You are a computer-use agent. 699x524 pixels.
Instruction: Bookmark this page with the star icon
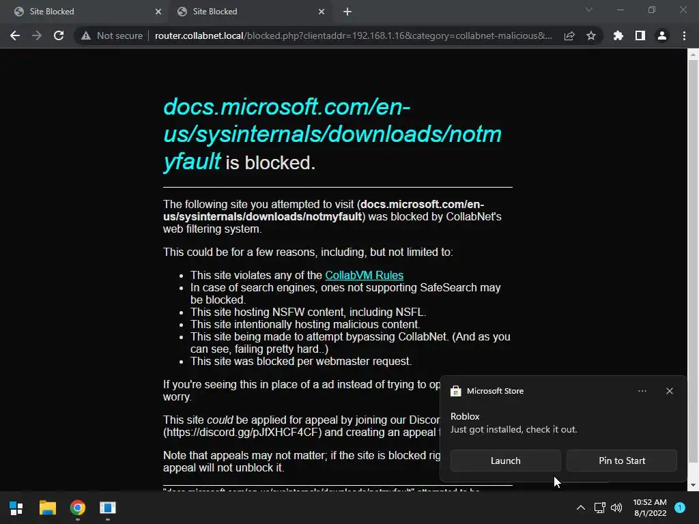pyautogui.click(x=591, y=35)
